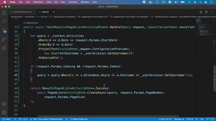Open the Apple menu
Image resolution: width=216 pixels, height=121 pixels.
pyautogui.click(x=5, y=2)
